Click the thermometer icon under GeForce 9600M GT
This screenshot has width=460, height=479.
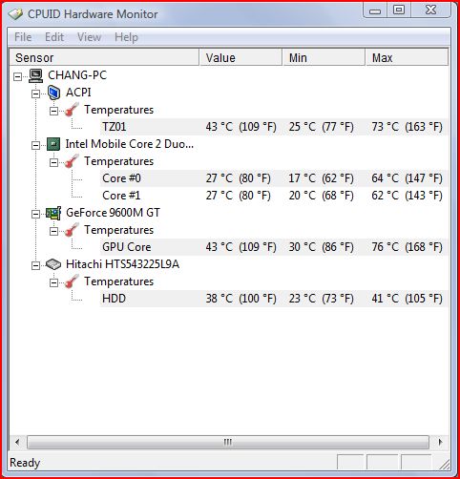click(72, 230)
